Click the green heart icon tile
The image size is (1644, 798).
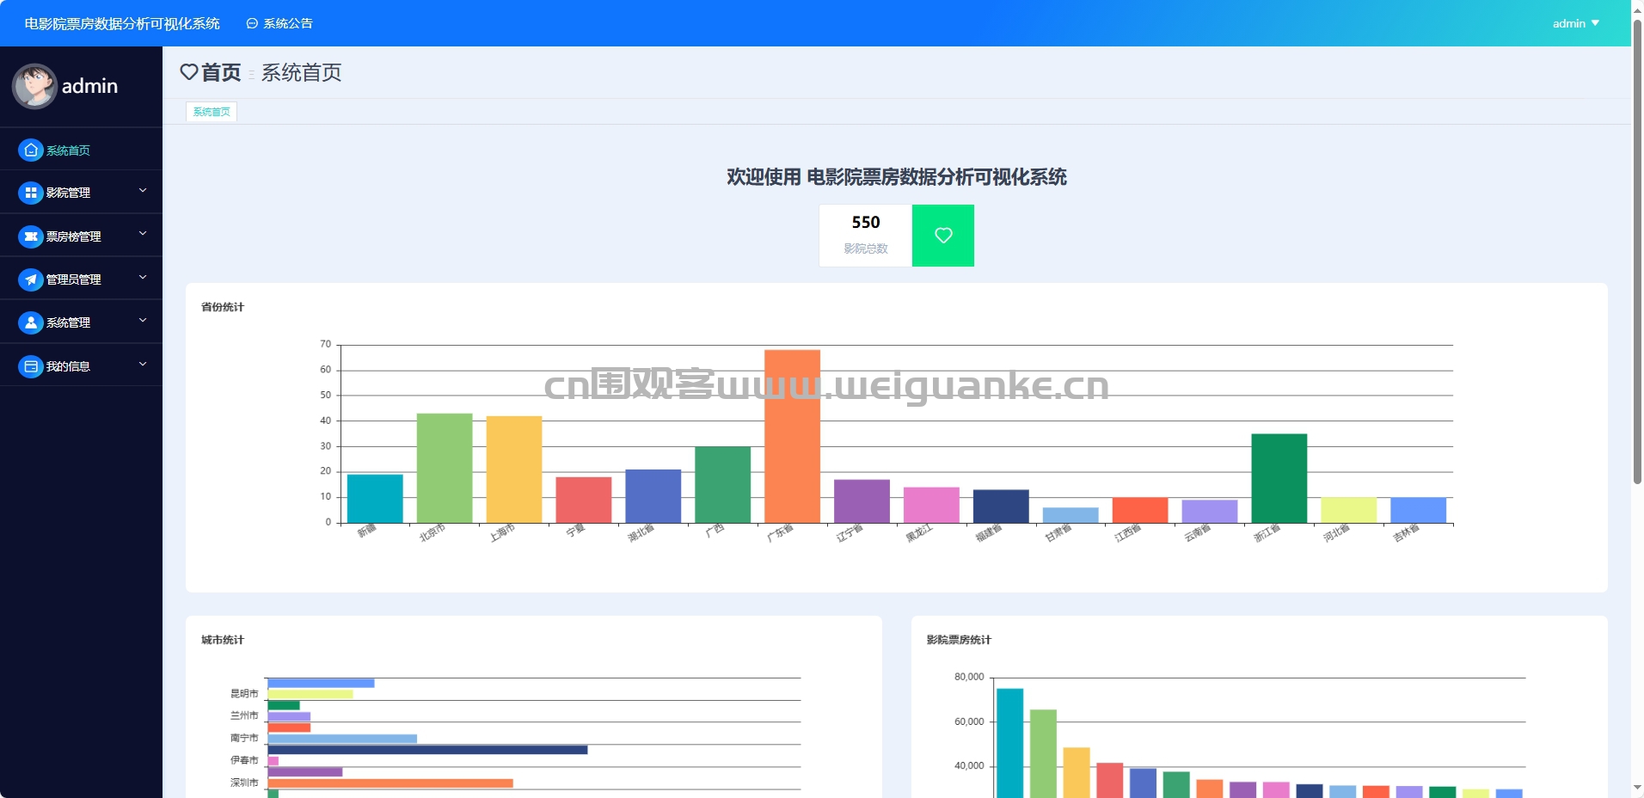tap(943, 236)
